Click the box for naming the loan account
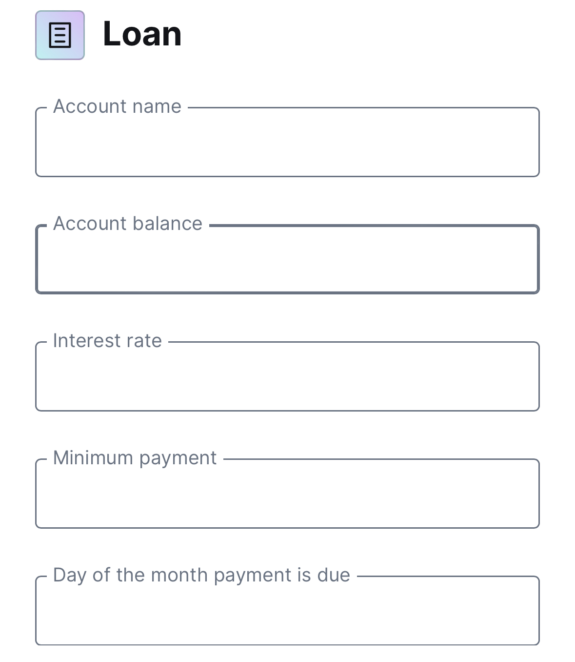575x662 pixels. [x=287, y=142]
